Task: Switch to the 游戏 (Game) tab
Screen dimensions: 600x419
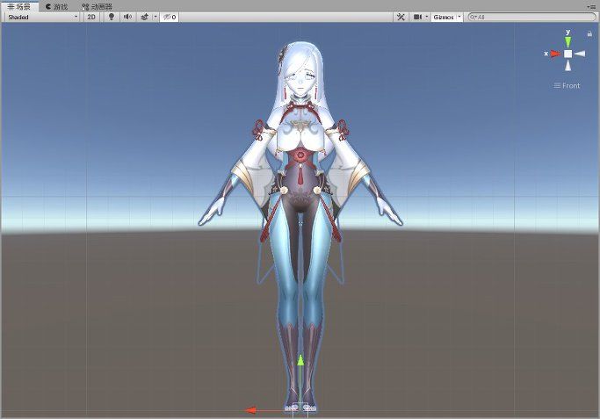Action: coord(56,6)
